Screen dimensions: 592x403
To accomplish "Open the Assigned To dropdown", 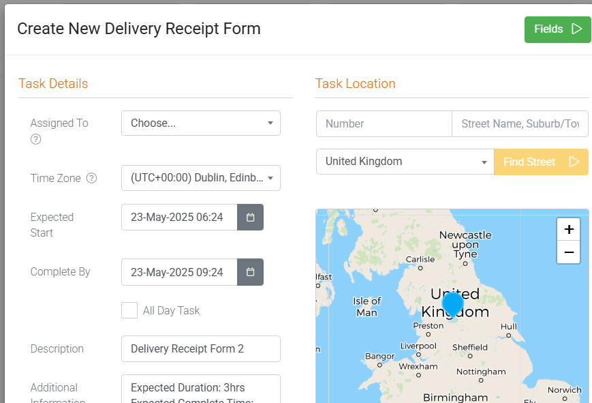I will pos(201,123).
